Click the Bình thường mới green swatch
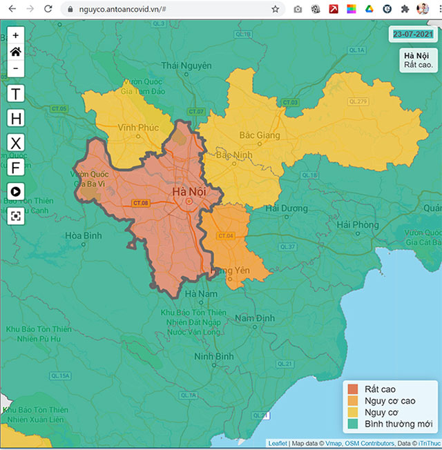Viewport: 442px width, 450px height. 353,424
